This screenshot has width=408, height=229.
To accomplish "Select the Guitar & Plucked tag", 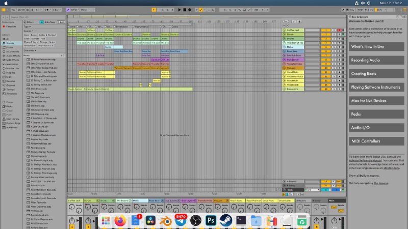I will pos(47,35).
